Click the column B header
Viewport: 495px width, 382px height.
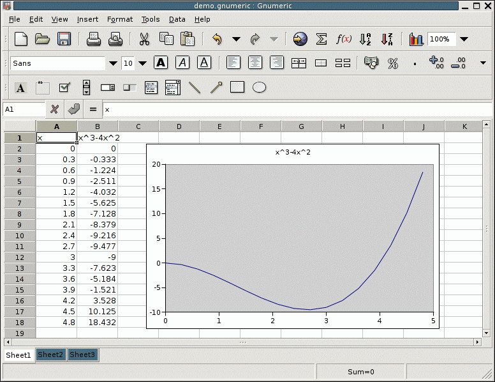tap(98, 126)
